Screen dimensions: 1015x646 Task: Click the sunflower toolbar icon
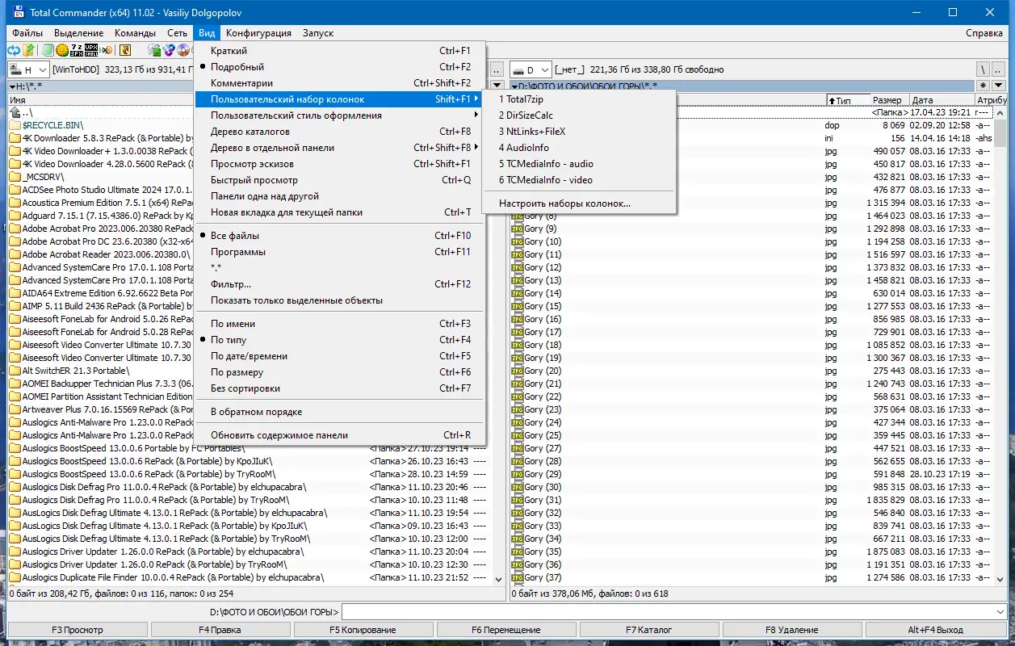pos(62,50)
